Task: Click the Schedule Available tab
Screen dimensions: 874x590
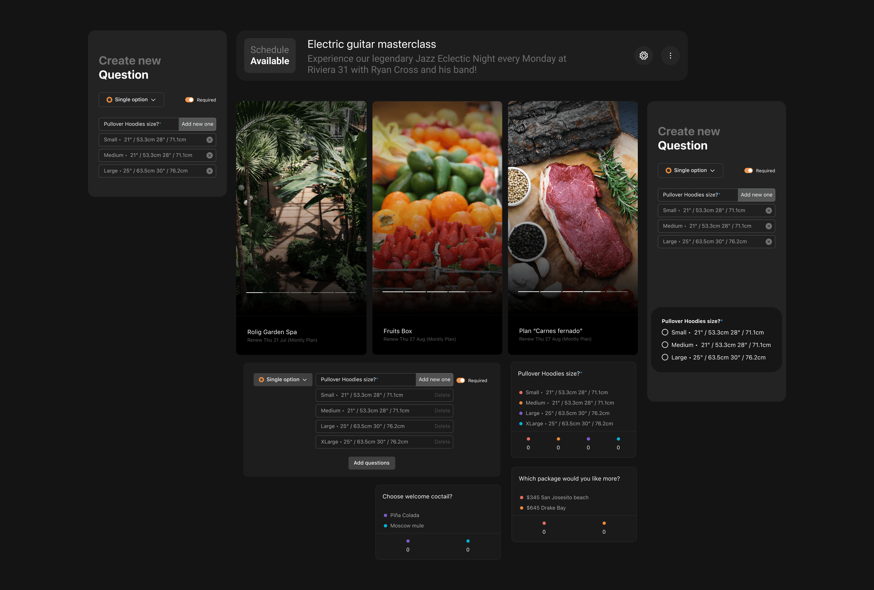Action: [270, 56]
